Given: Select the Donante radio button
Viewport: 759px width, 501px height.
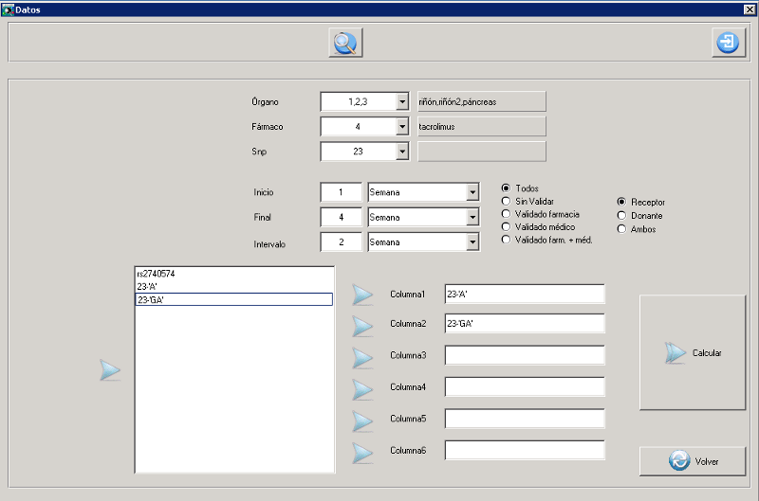Looking at the screenshot, I should [621, 216].
